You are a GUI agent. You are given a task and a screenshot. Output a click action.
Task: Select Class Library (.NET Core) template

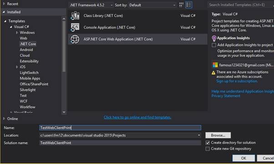pyautogui.click(x=138, y=16)
